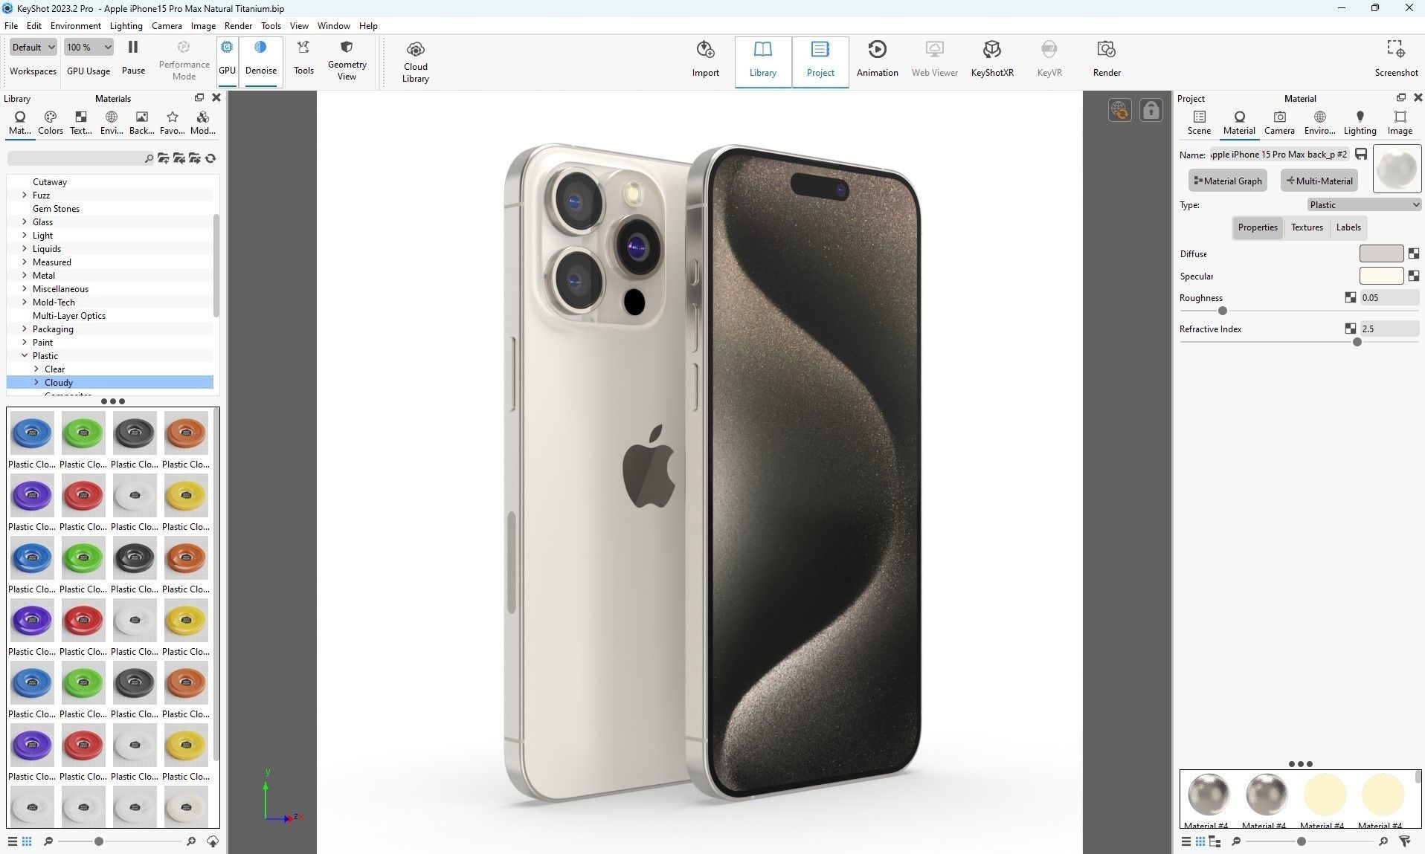The height and width of the screenshot is (854, 1425).
Task: Select the Multi-Layer Optics folder
Action: [69, 315]
